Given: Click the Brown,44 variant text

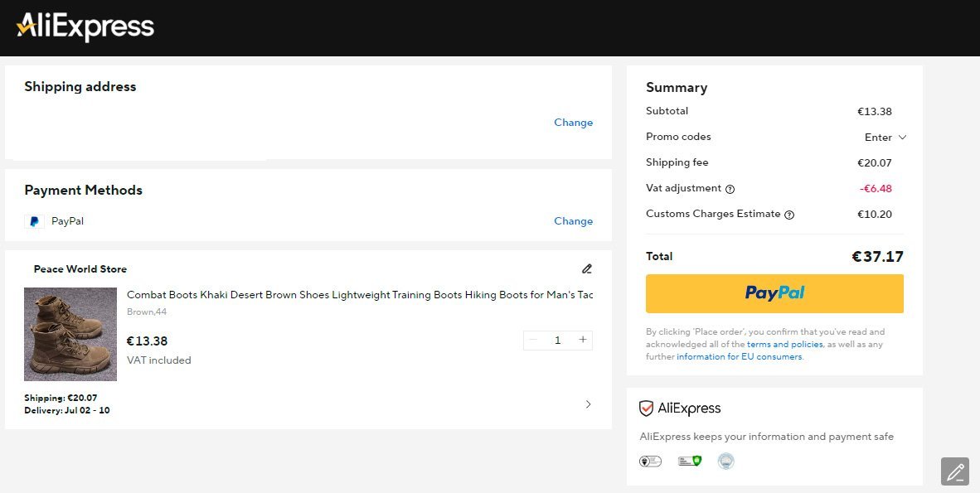Looking at the screenshot, I should point(147,312).
